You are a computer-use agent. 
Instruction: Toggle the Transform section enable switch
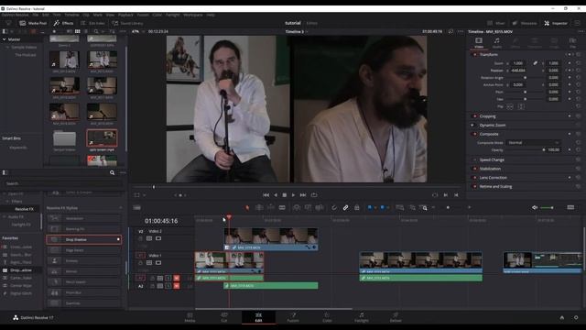click(x=475, y=55)
